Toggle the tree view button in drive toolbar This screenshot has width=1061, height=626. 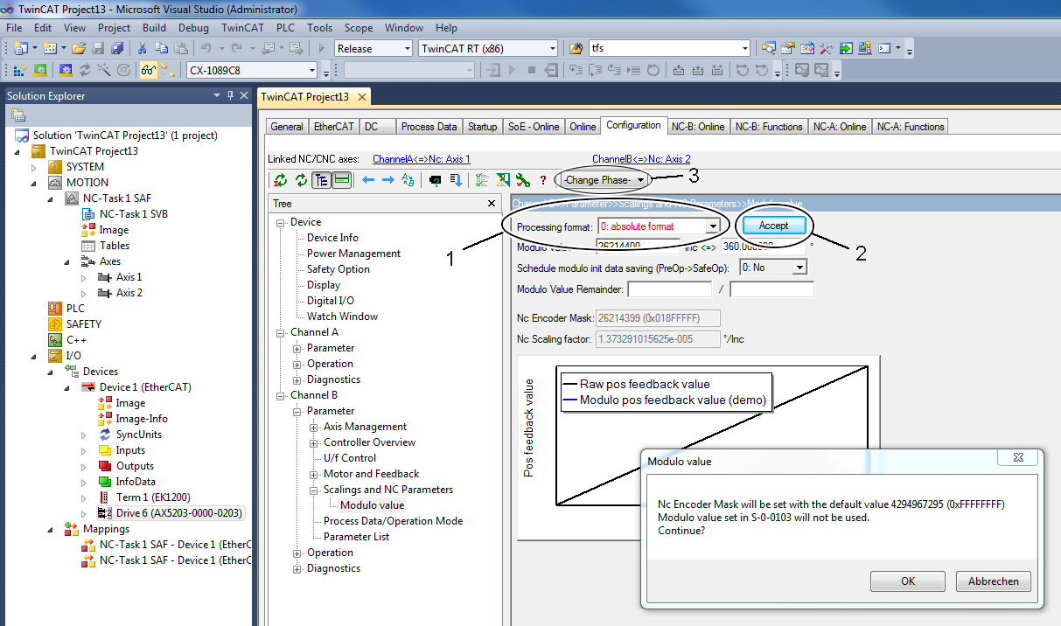click(321, 180)
